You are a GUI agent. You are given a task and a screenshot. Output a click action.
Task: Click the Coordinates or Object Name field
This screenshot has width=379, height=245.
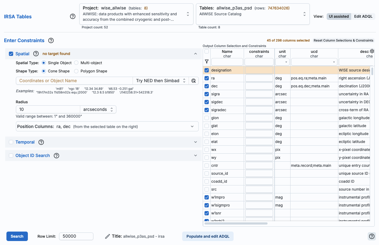click(74, 81)
